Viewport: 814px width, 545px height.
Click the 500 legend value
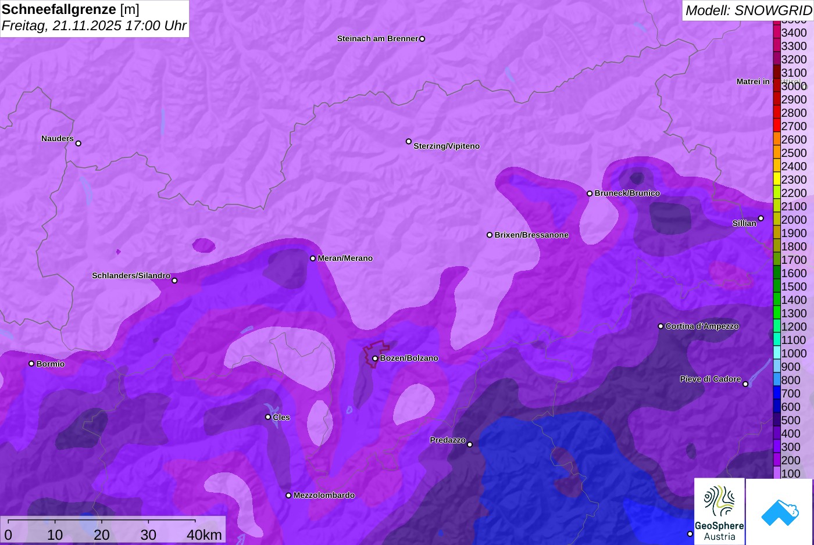coord(791,420)
